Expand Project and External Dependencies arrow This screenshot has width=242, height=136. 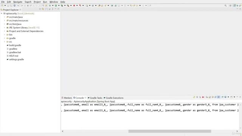click(5, 31)
